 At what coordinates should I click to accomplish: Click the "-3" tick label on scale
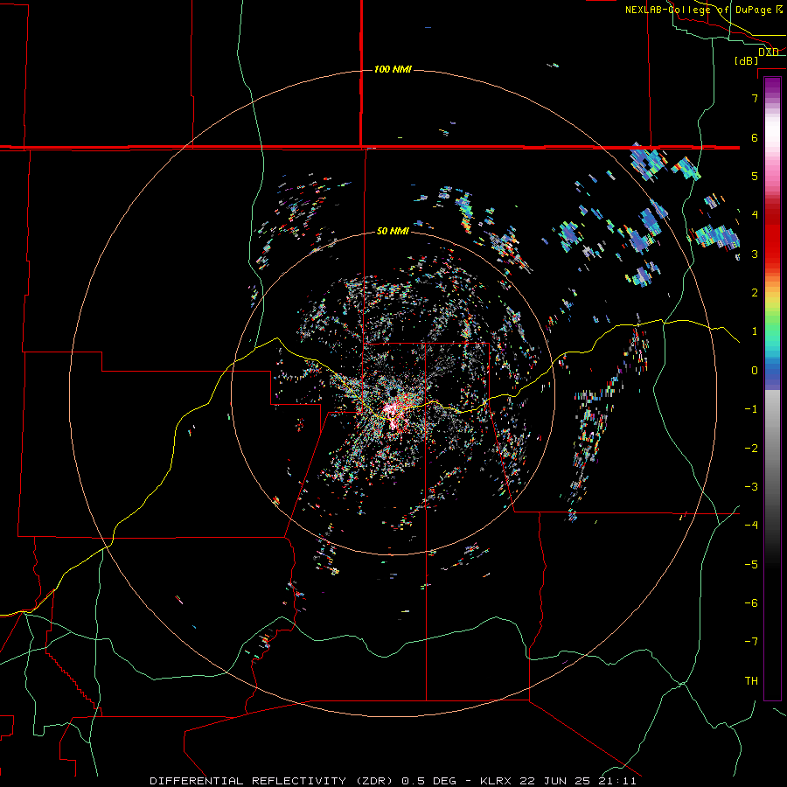pos(751,487)
